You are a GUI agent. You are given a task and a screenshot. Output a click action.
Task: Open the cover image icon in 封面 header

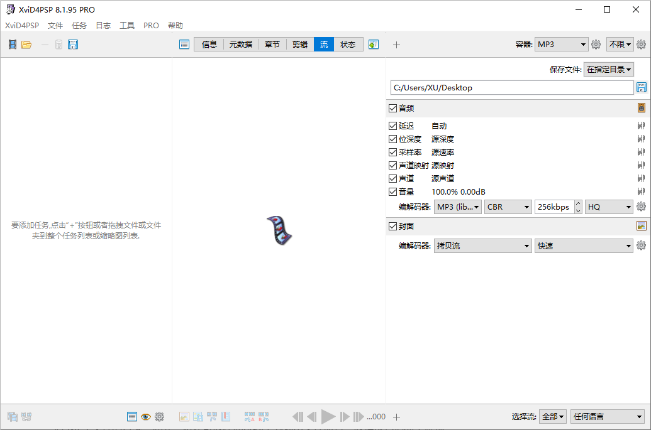tap(642, 226)
